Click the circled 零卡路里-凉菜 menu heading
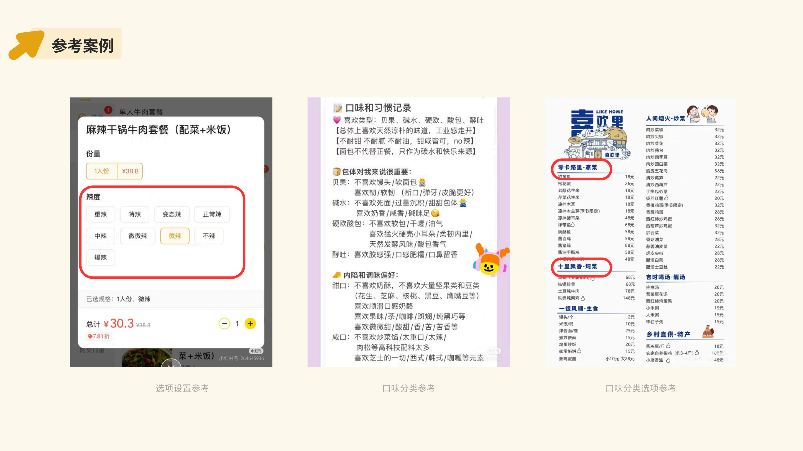Image resolution: width=803 pixels, height=451 pixels. (577, 167)
